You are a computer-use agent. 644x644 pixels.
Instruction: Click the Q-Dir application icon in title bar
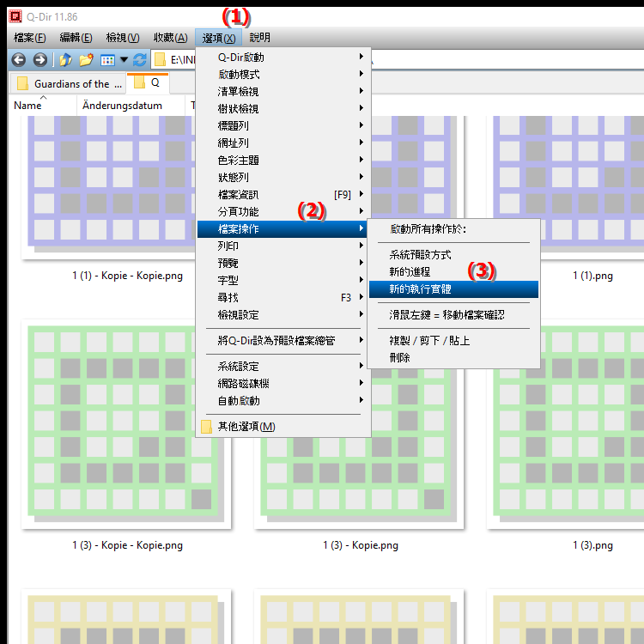tap(15, 16)
